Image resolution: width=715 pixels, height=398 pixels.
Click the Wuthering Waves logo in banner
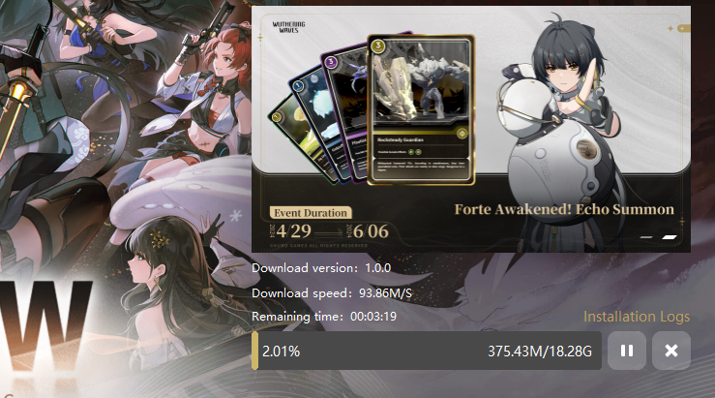(x=288, y=27)
